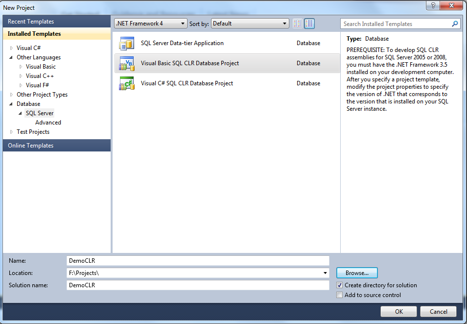Switch to Online Templates

(30, 145)
